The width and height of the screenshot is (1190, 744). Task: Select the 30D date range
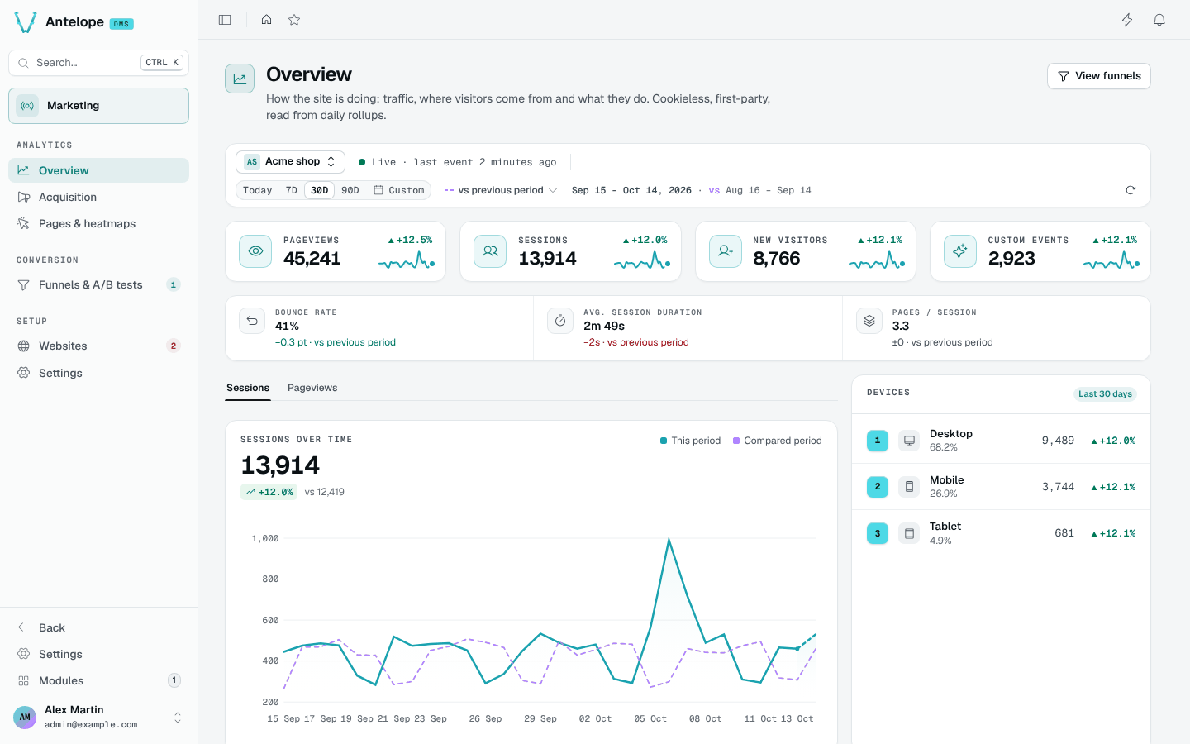tap(319, 190)
